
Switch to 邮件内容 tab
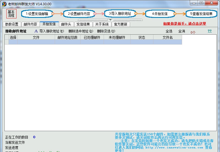pyautogui.click(x=30, y=24)
